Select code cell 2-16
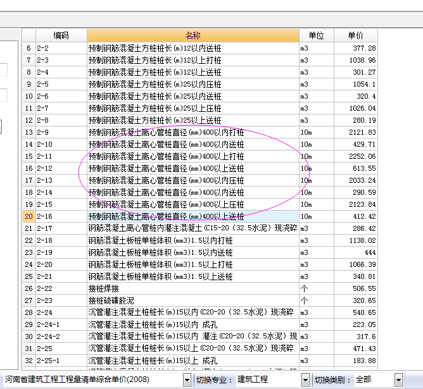This screenshot has width=423, height=389. tap(61, 216)
